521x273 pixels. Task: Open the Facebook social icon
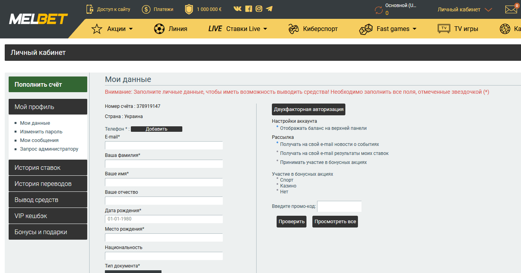[248, 9]
